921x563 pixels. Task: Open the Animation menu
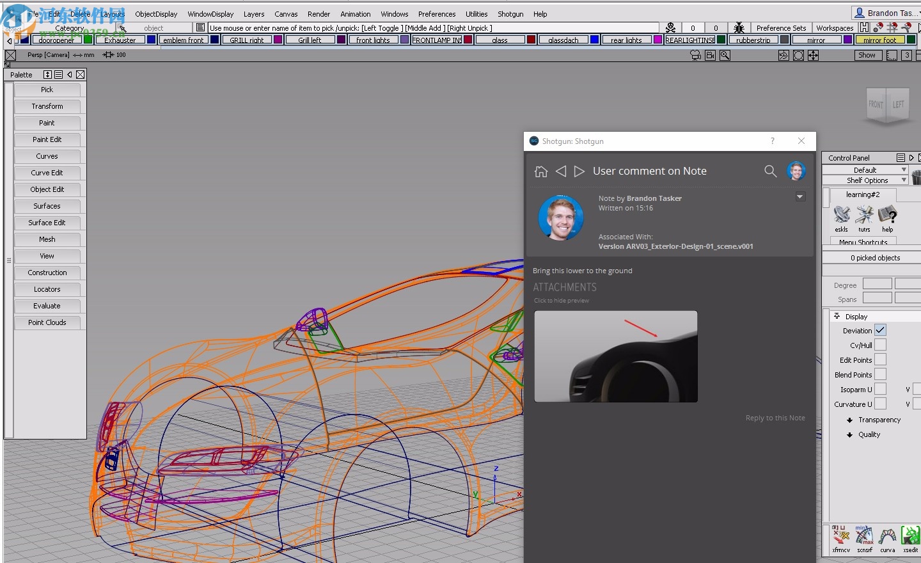click(356, 14)
